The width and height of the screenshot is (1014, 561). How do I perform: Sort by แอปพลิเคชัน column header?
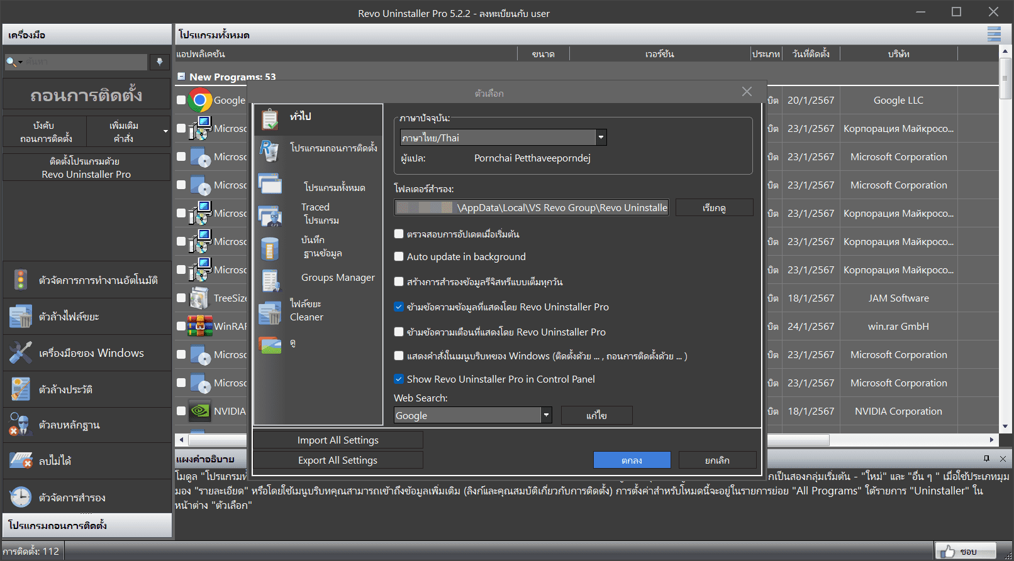coord(345,54)
